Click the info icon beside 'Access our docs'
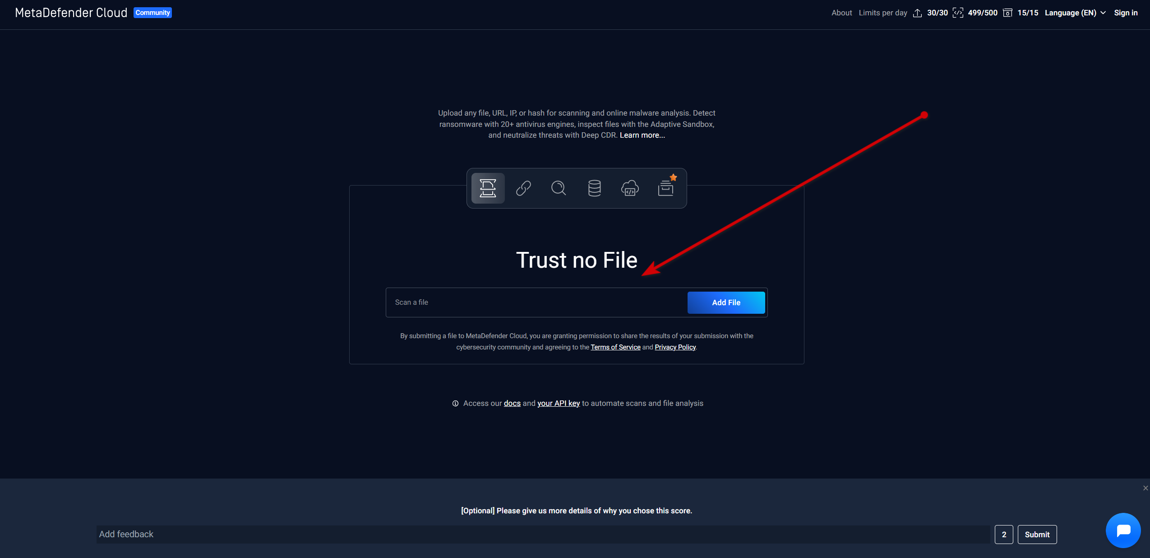 [x=455, y=404]
